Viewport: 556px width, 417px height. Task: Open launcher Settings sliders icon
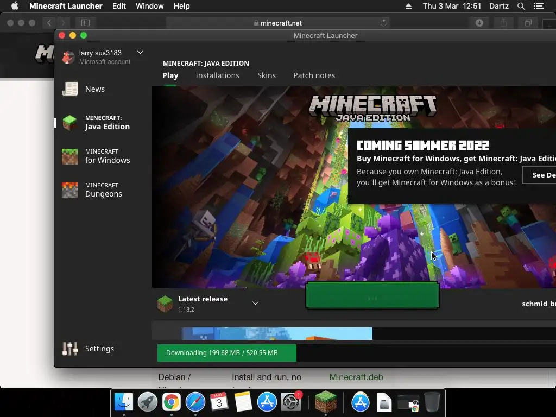pos(70,349)
